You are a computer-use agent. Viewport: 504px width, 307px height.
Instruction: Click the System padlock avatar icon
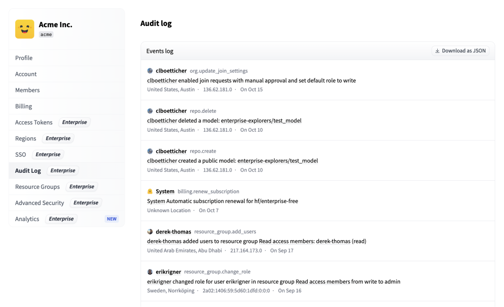(150, 191)
